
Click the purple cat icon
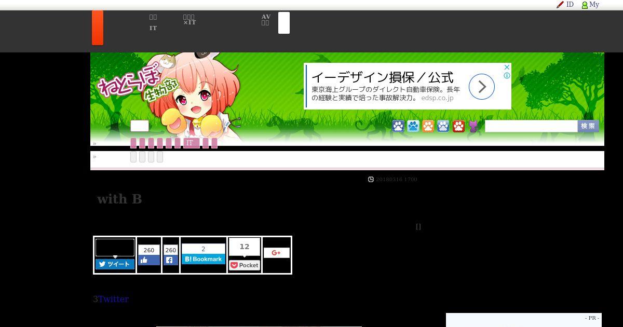pyautogui.click(x=473, y=126)
